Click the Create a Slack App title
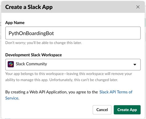This screenshot has width=146, height=119. (29, 7)
